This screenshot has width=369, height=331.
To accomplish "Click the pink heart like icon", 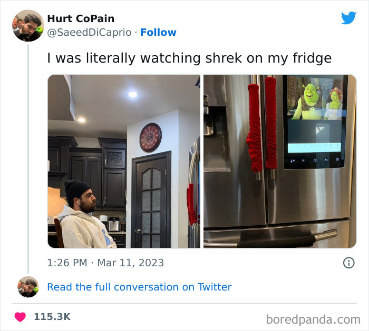I will (20, 317).
